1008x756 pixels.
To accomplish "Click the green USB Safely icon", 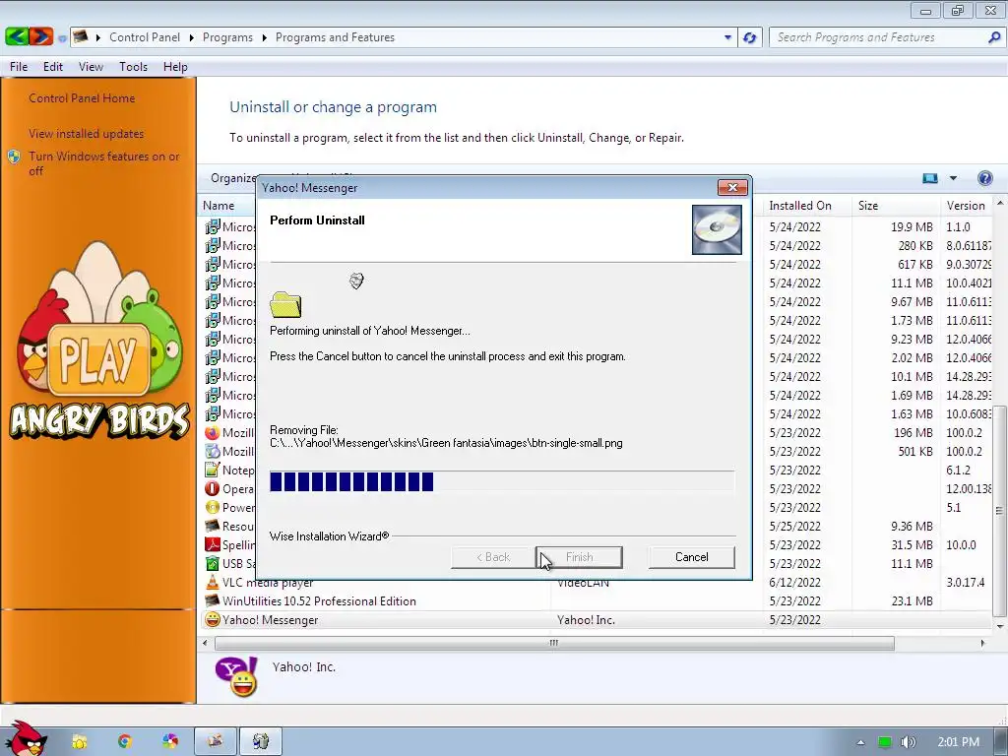I will coord(213,564).
